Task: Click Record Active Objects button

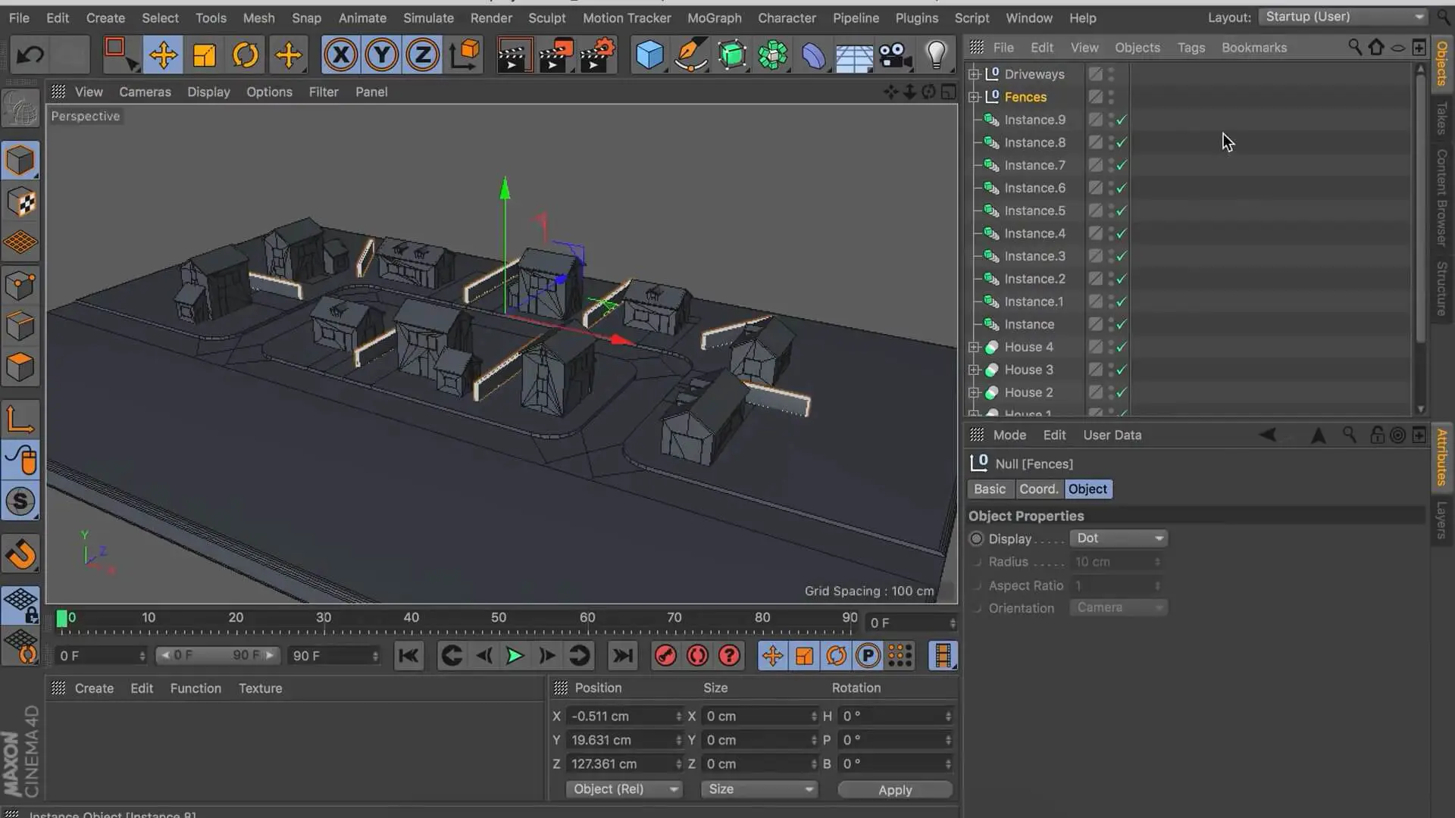Action: click(665, 656)
